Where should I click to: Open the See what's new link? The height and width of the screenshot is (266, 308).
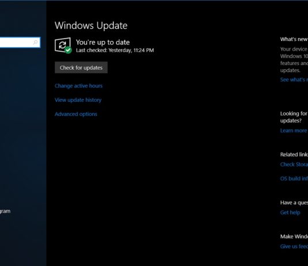294,79
